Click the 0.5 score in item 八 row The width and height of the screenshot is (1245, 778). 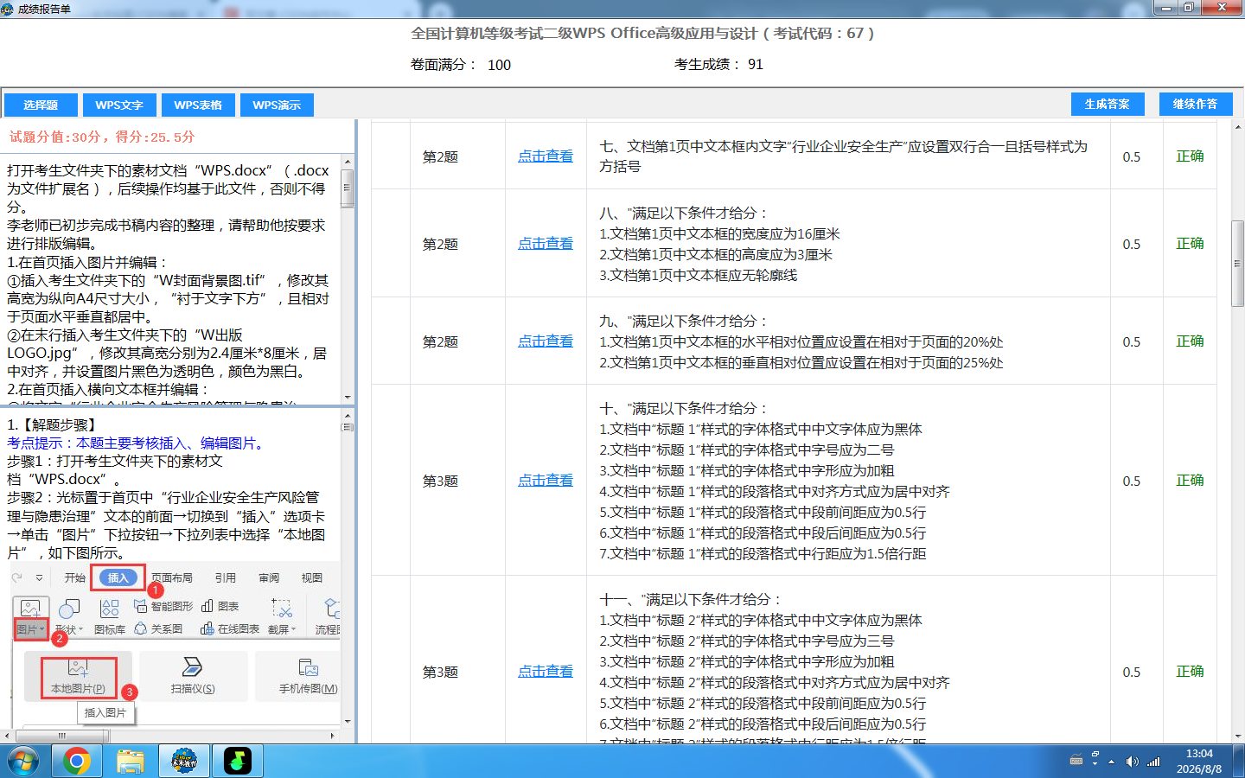pyautogui.click(x=1132, y=245)
